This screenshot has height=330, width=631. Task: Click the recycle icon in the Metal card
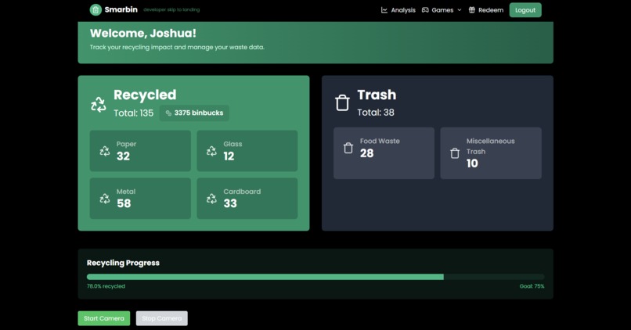105,198
